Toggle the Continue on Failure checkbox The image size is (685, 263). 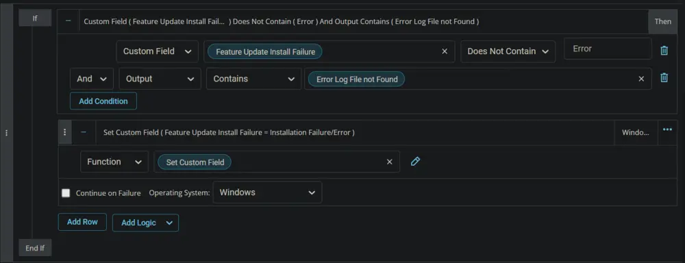click(66, 193)
